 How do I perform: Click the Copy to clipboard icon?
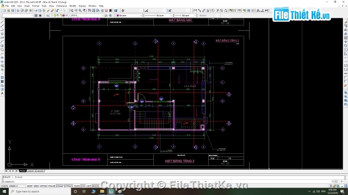point(40,10)
